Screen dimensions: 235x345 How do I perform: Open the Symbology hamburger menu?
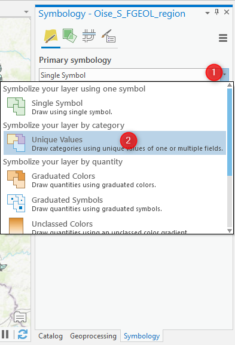(x=223, y=38)
